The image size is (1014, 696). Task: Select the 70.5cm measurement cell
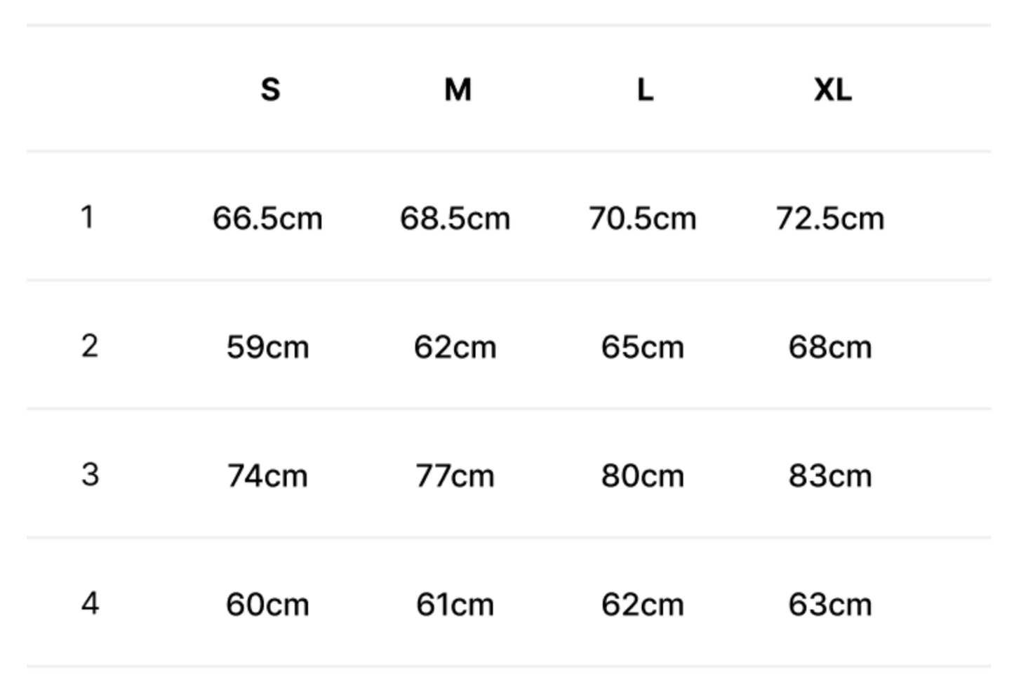point(642,218)
